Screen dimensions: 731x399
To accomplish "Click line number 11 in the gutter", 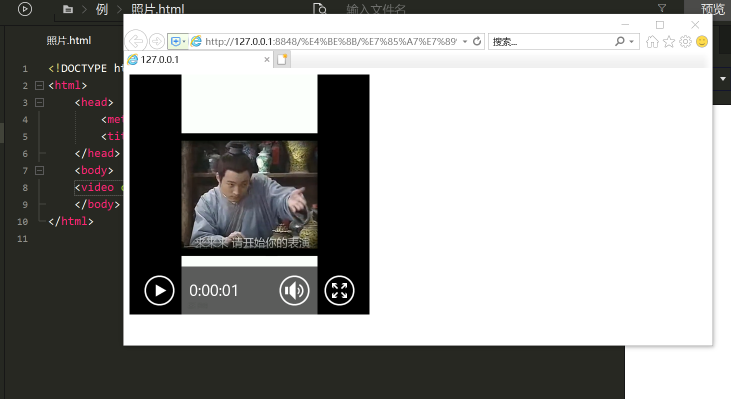I will [22, 238].
